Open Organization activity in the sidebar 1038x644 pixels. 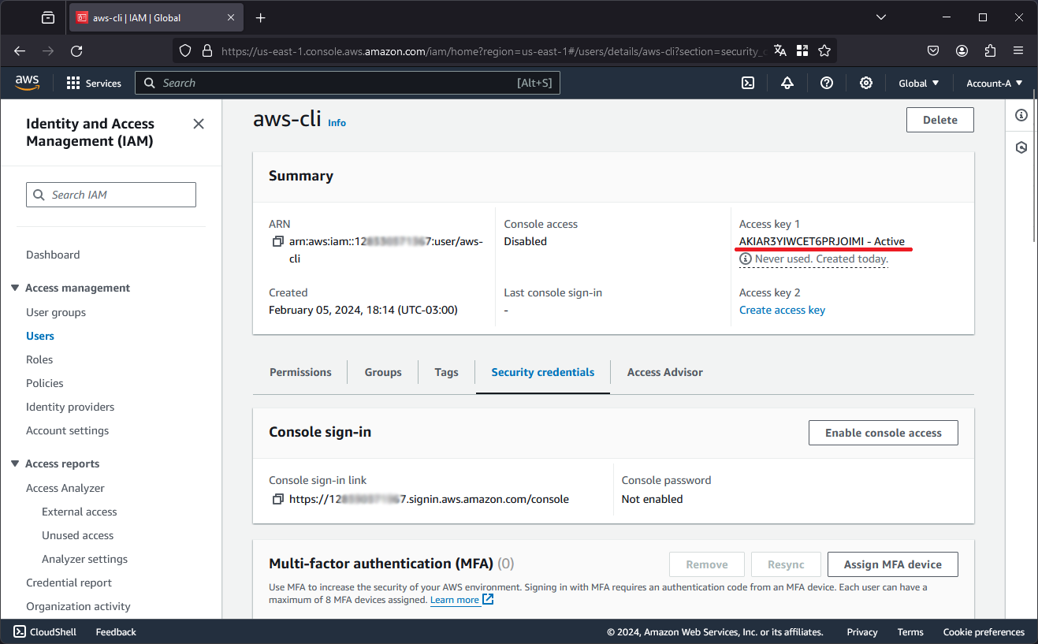coord(79,606)
